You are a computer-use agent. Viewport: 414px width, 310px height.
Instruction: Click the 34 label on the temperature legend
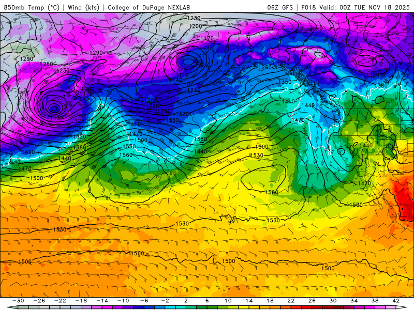coord(354,301)
